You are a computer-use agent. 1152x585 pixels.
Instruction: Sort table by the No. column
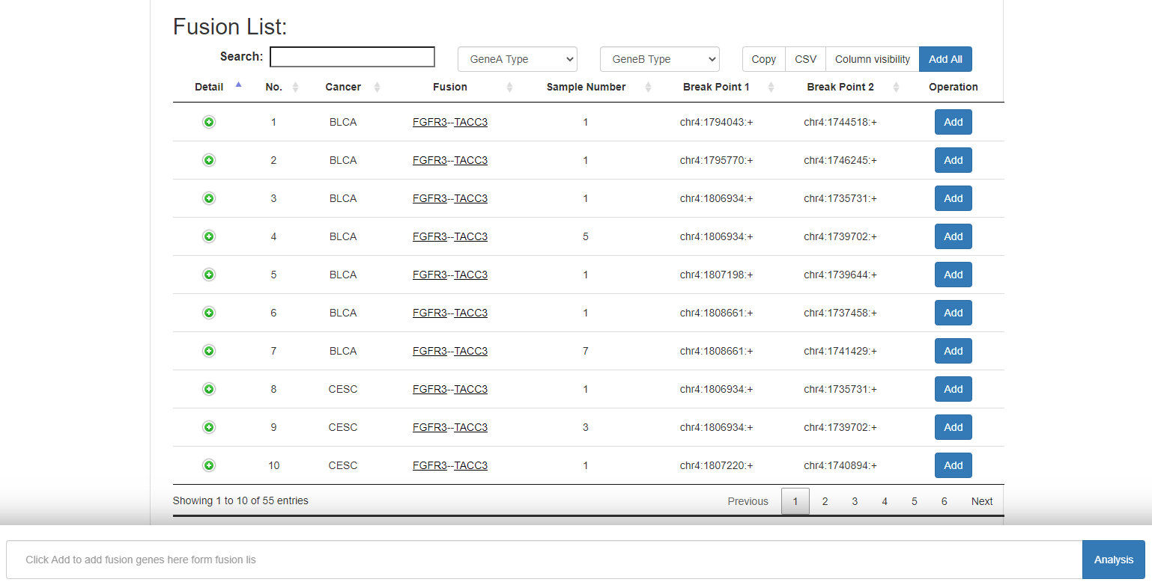pos(273,87)
